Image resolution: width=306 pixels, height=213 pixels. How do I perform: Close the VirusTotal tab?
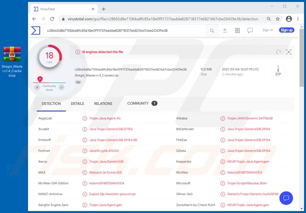[93, 9]
